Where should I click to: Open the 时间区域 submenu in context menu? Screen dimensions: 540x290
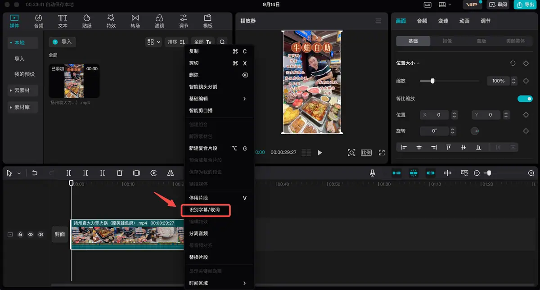coord(220,283)
